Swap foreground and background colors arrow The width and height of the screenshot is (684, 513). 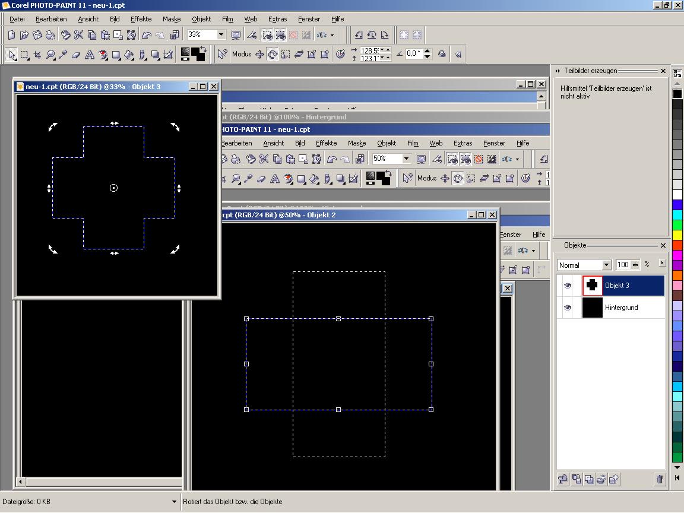point(202,49)
